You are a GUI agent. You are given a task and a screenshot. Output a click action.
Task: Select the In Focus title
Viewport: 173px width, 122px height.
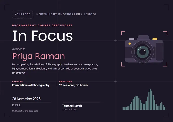43,36
